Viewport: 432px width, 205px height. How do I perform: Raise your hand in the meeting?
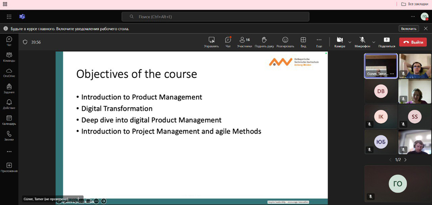[264, 42]
